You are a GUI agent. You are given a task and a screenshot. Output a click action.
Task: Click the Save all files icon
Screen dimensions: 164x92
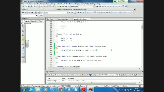(x=31, y=6)
